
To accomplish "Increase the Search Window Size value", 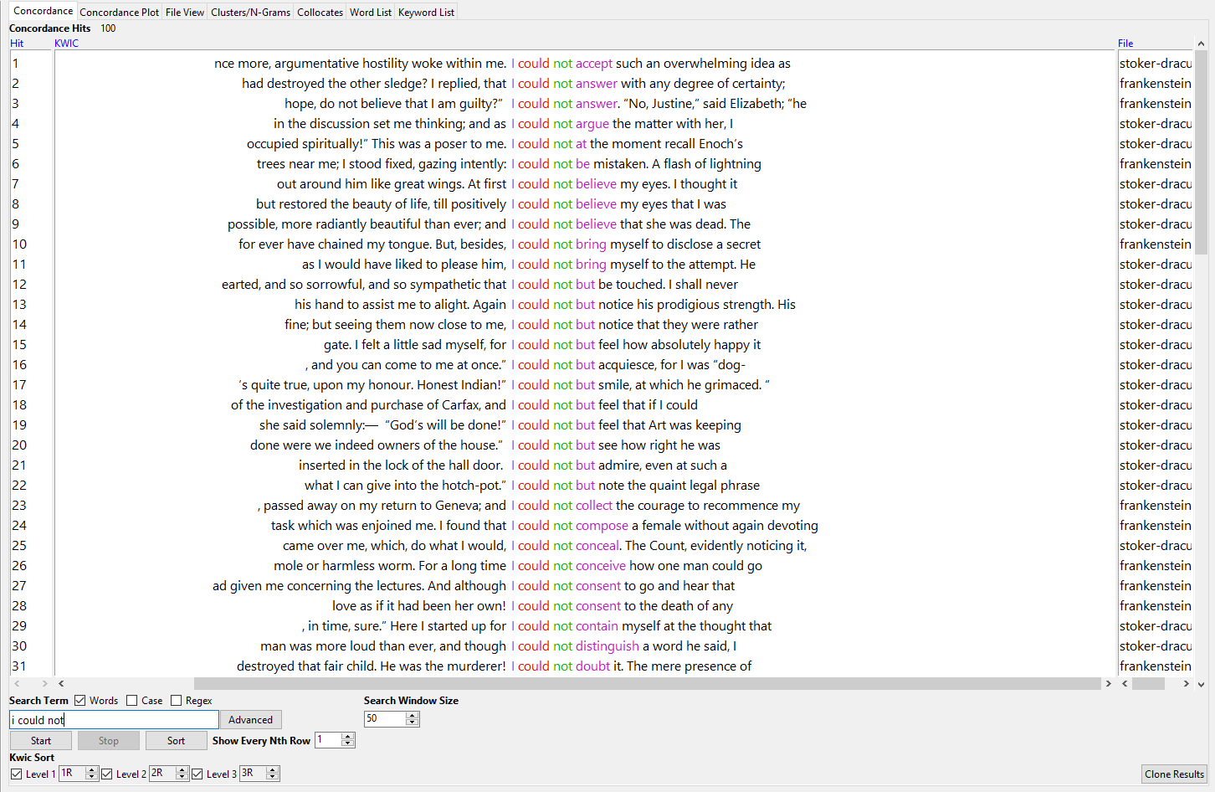I will 412,716.
